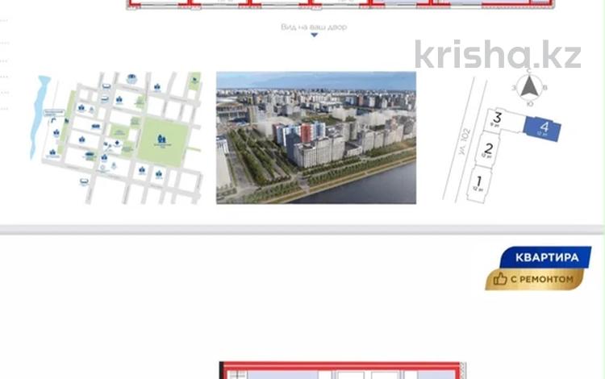Select the highlighted blue building section 4
605x379 pixels.
tap(543, 129)
